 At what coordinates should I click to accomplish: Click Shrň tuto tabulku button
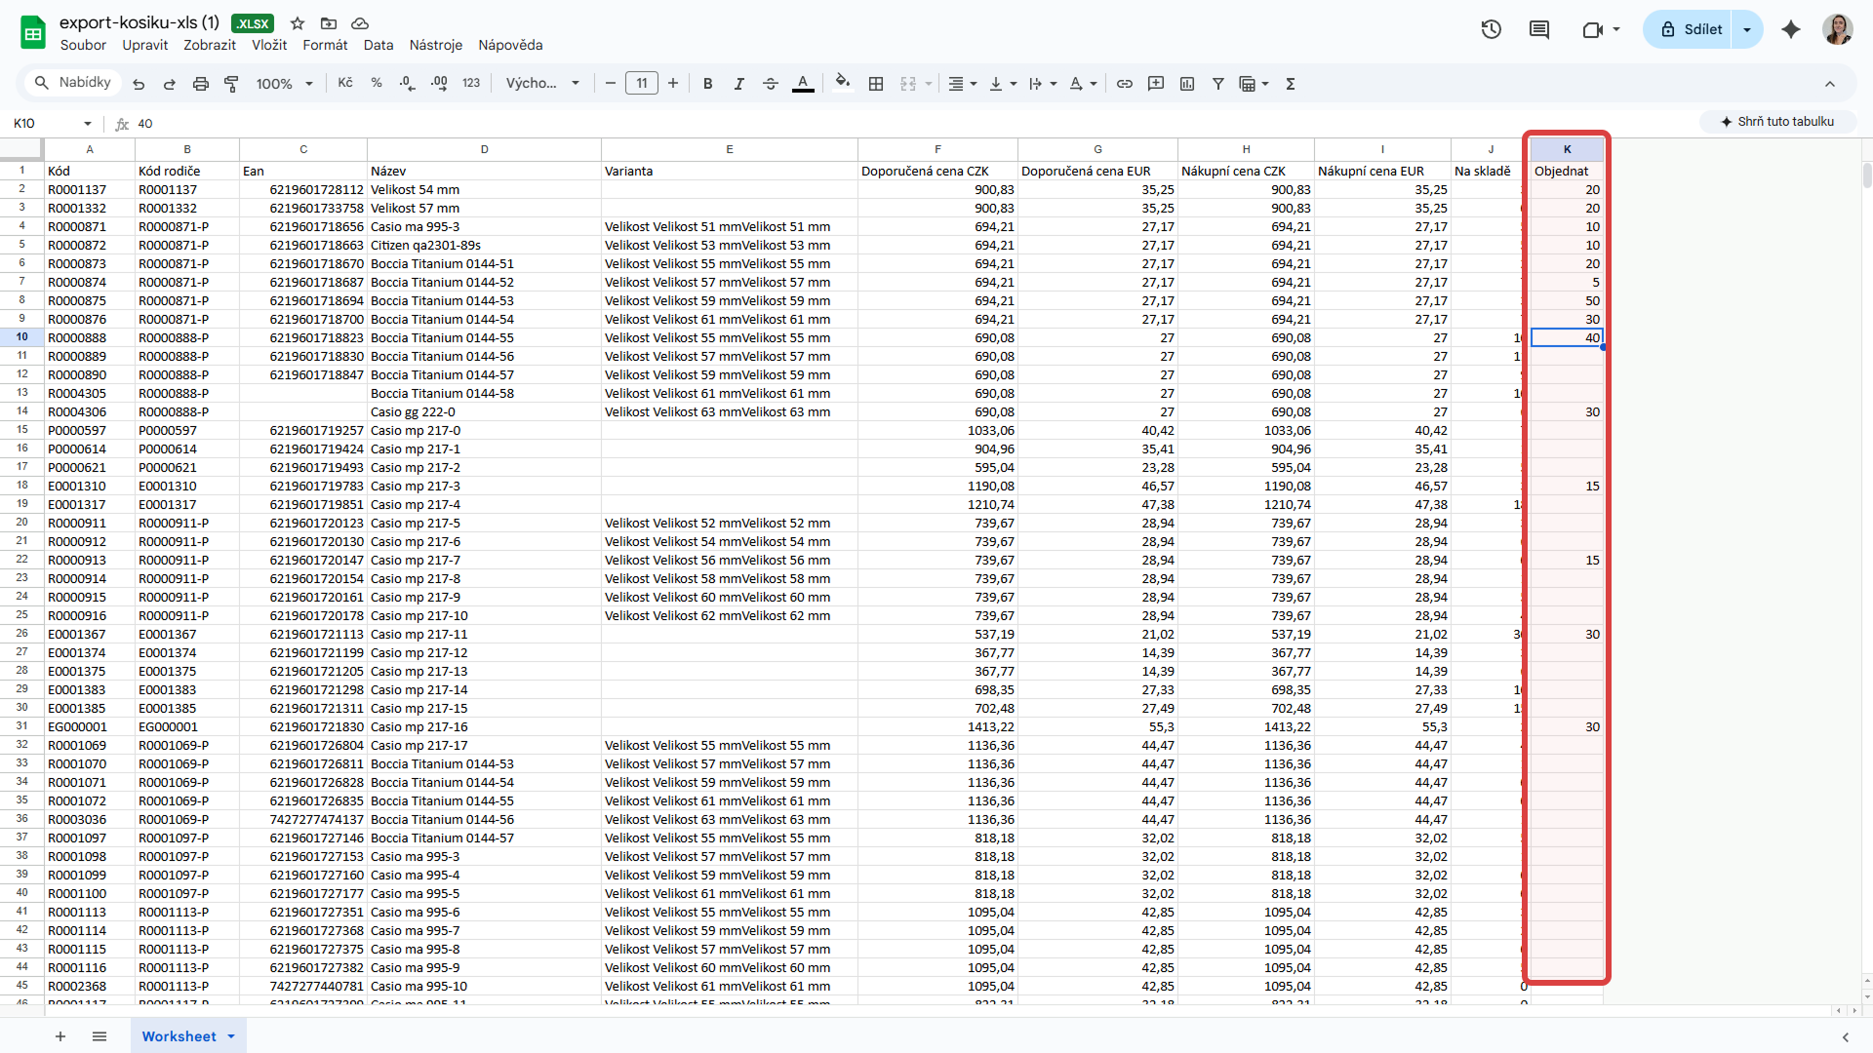coord(1776,122)
